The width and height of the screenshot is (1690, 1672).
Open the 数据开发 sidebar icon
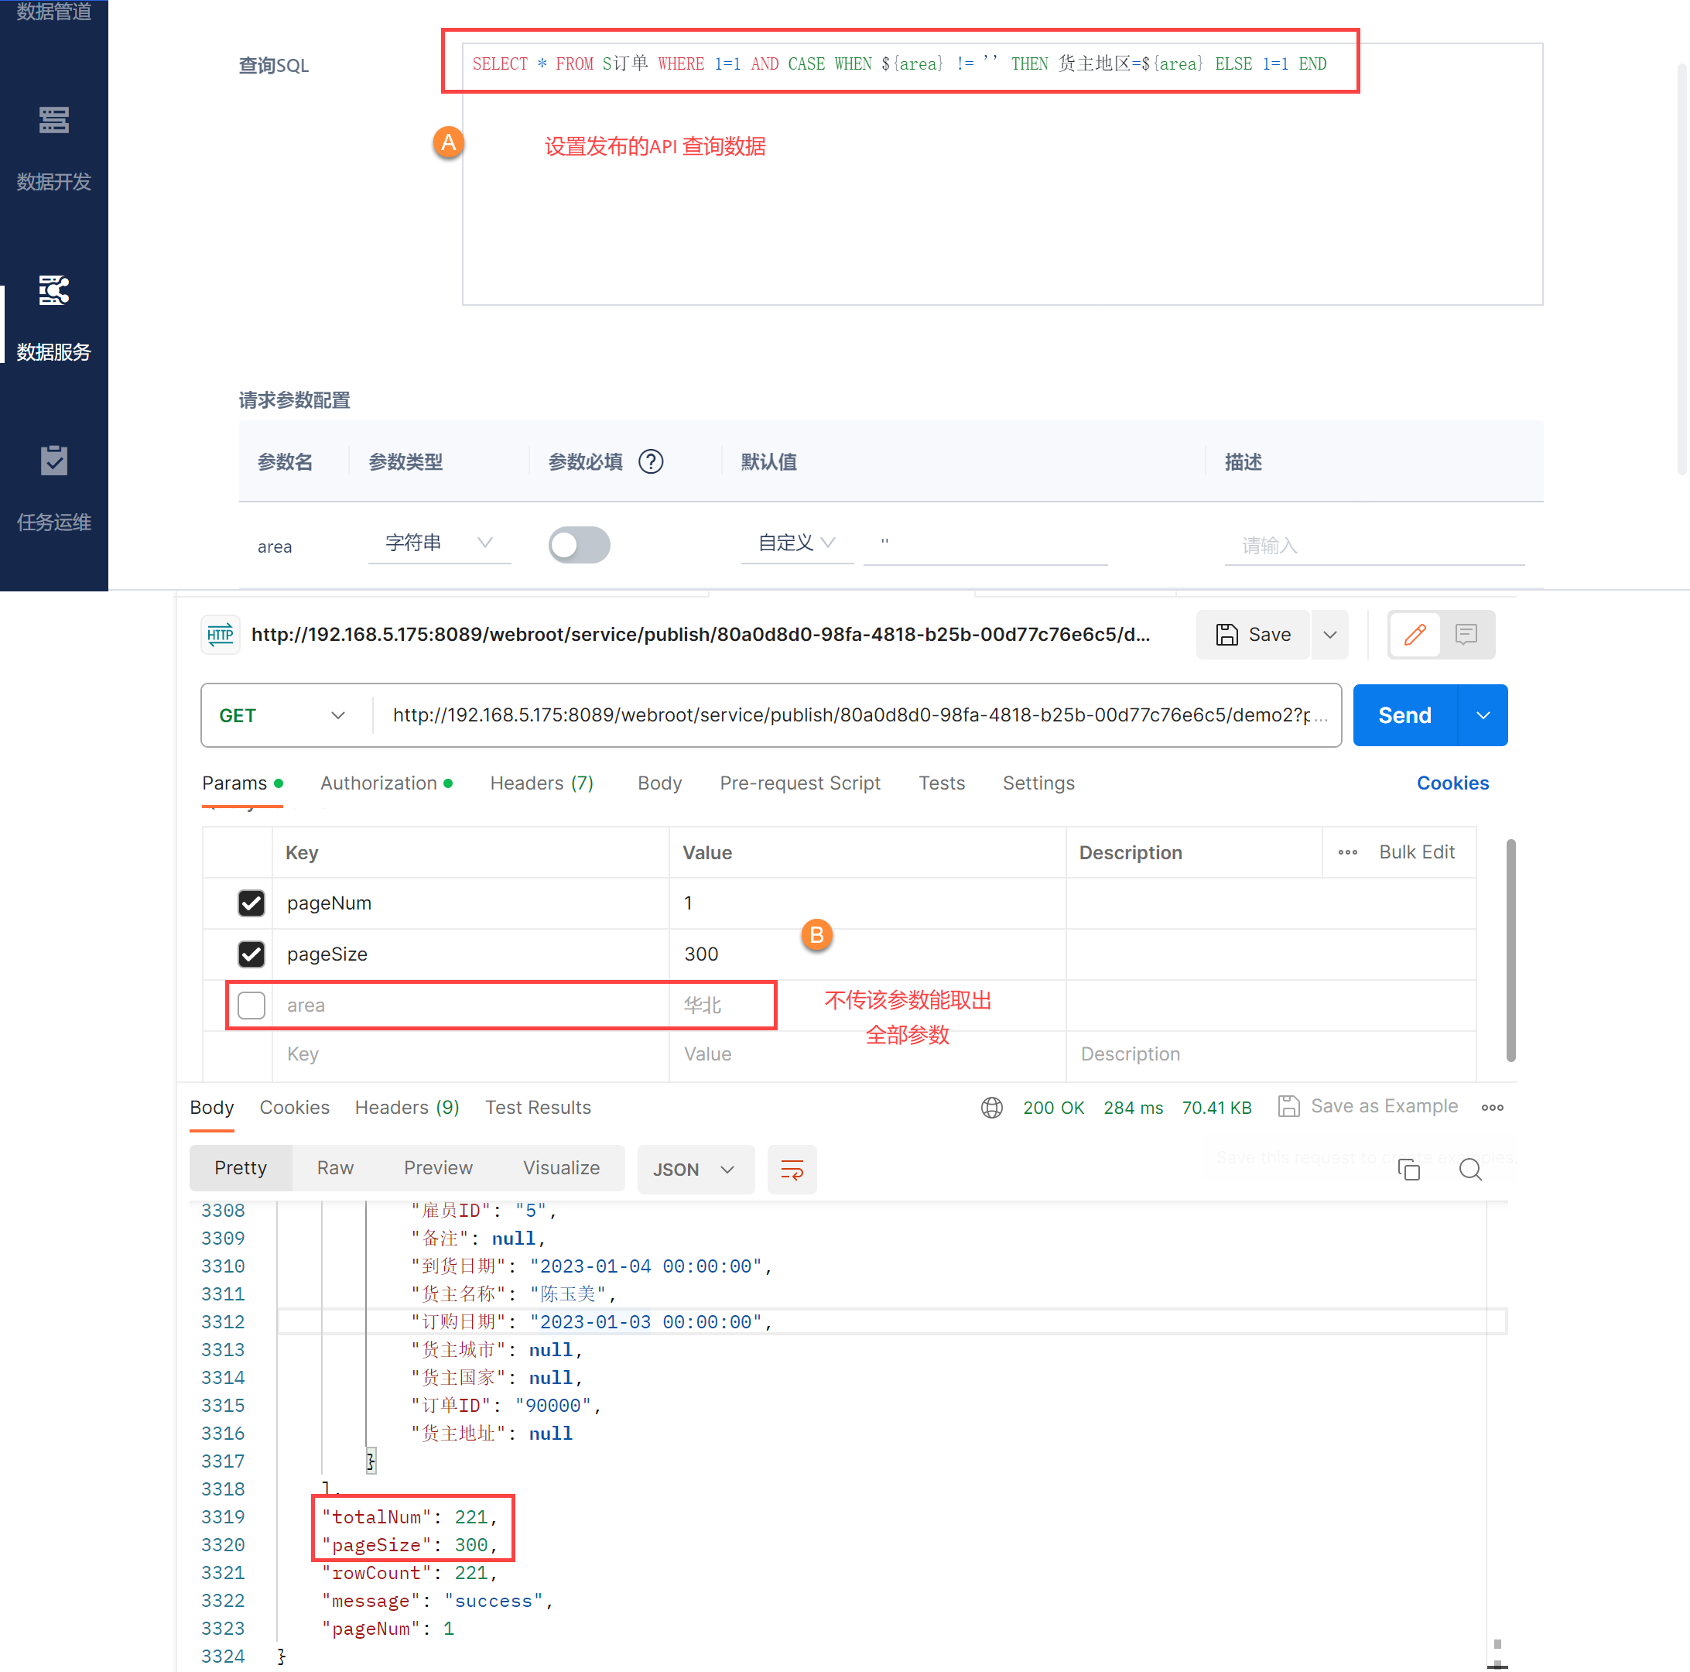pyautogui.click(x=53, y=120)
